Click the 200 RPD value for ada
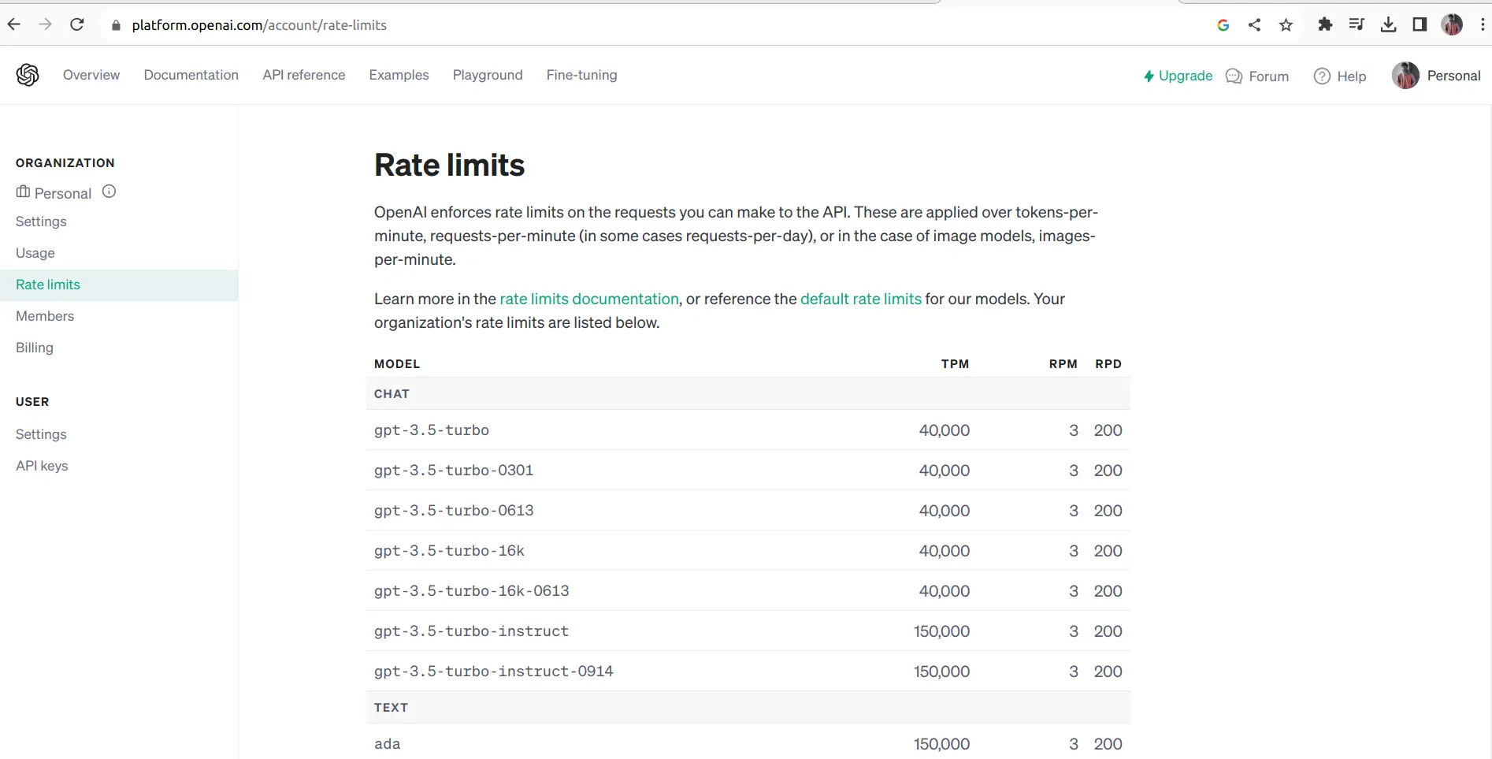 coord(1108,744)
